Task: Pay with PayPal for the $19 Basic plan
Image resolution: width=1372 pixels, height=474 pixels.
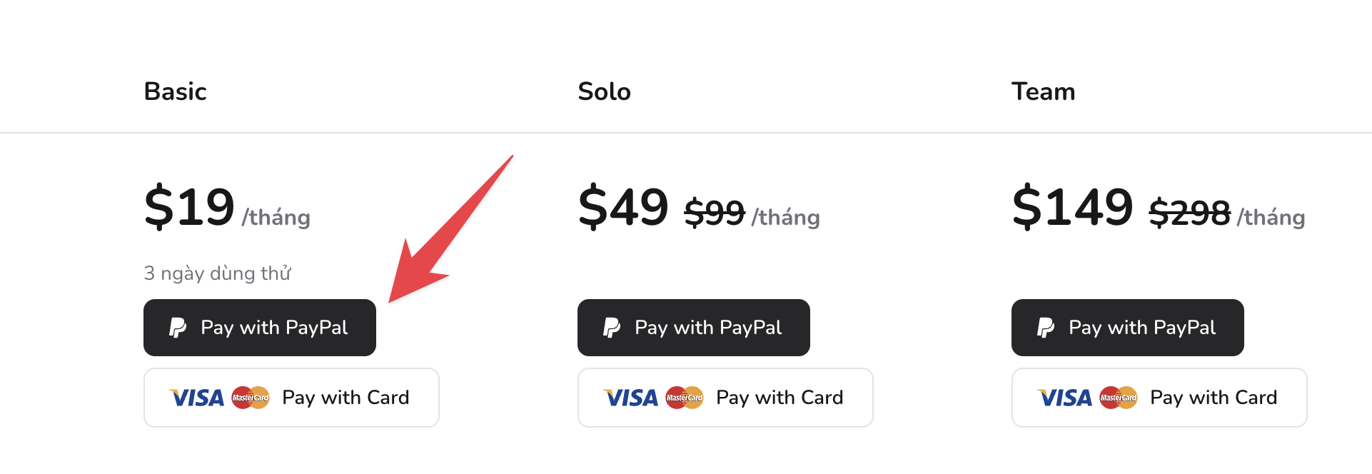Action: coord(260,328)
